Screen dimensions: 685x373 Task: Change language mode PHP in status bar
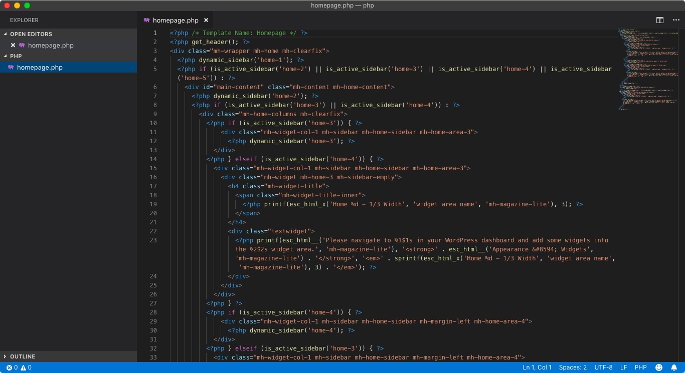coord(640,367)
